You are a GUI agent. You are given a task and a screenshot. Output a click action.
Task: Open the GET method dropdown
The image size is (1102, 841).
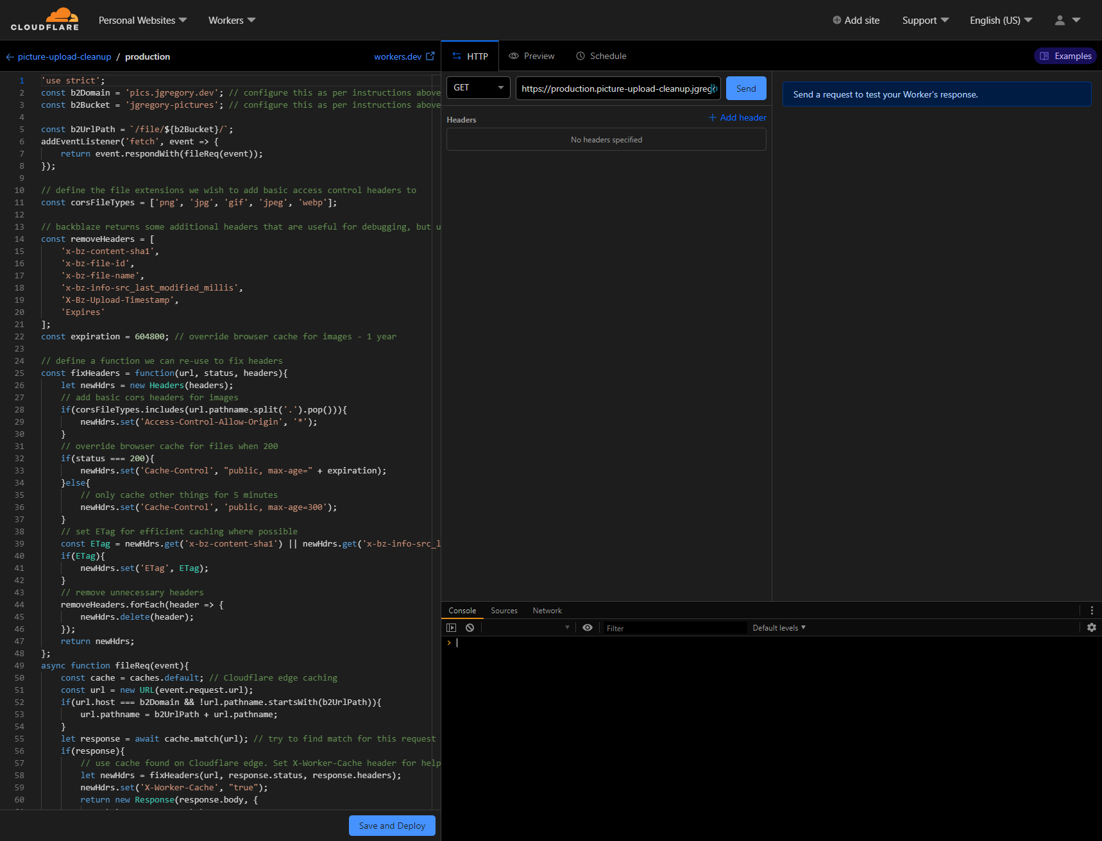[x=479, y=88]
